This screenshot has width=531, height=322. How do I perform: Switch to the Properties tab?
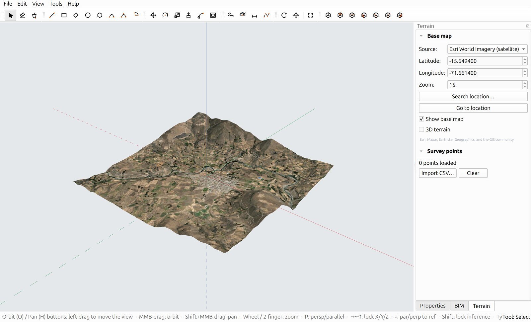point(433,306)
